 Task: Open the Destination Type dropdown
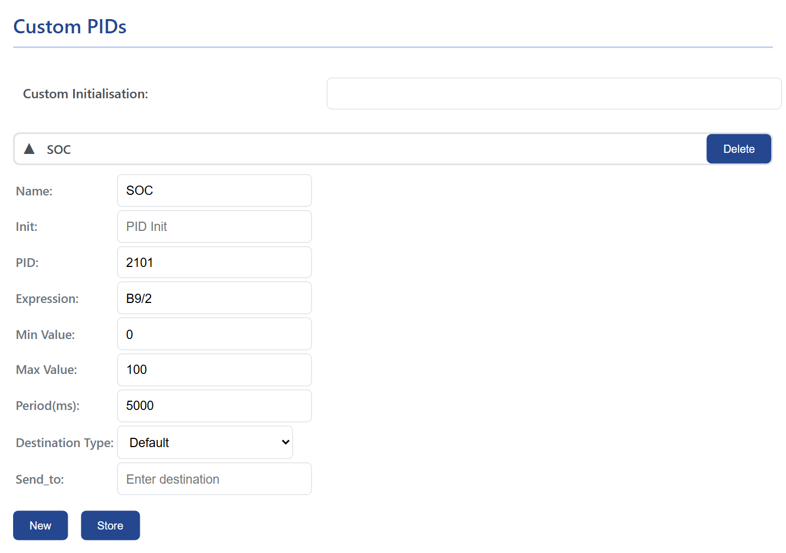tap(205, 442)
